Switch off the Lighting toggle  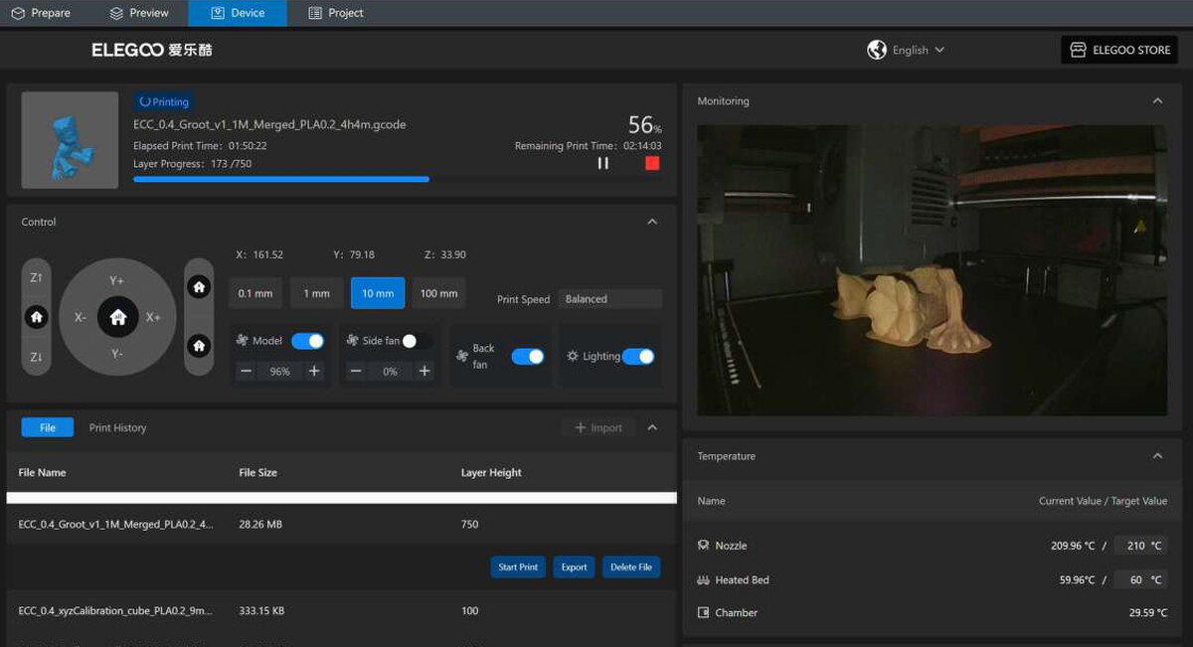[638, 357]
